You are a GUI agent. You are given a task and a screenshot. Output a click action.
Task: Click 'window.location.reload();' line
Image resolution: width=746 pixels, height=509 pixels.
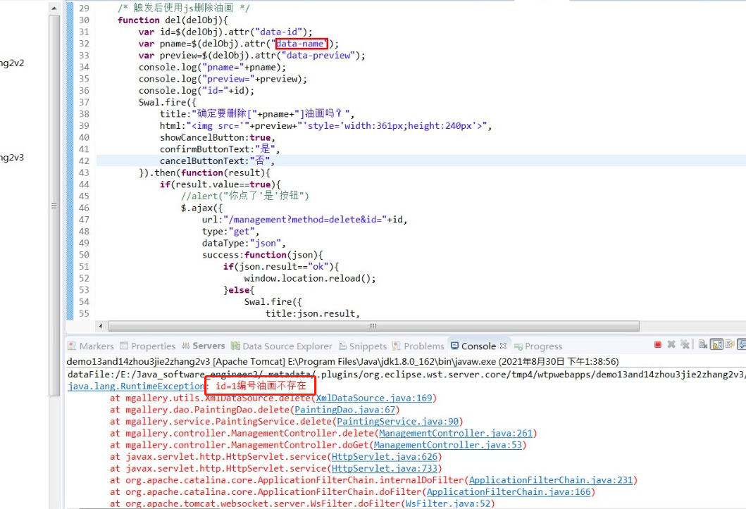310,278
